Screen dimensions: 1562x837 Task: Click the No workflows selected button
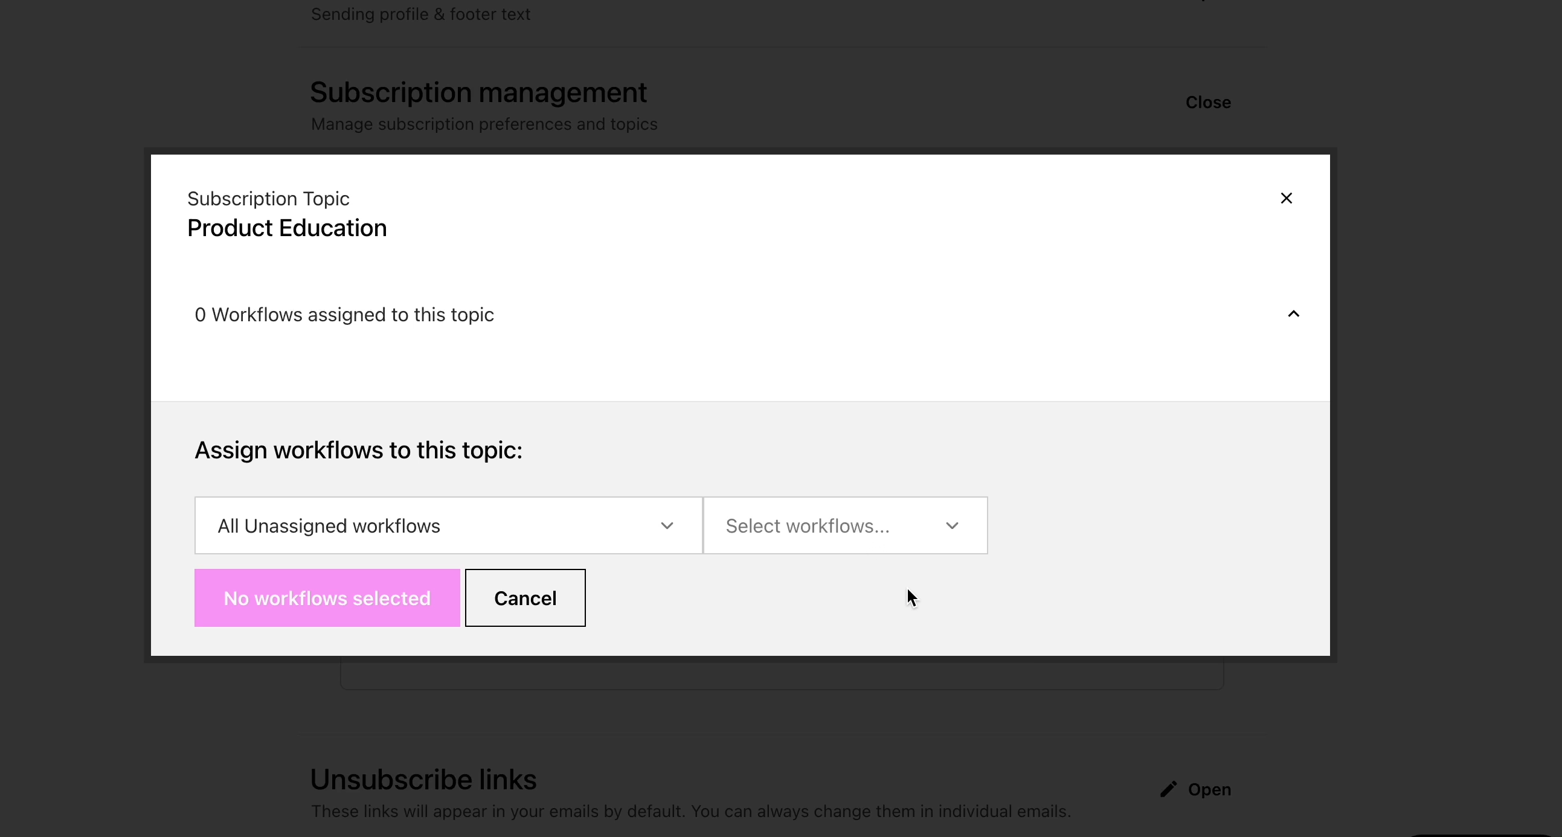click(x=326, y=598)
